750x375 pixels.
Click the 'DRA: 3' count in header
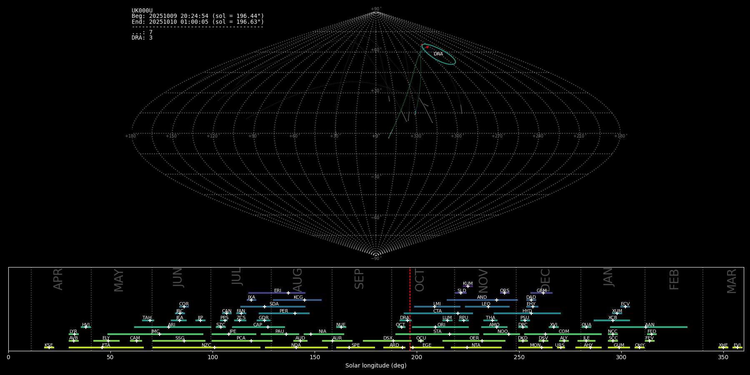point(142,38)
